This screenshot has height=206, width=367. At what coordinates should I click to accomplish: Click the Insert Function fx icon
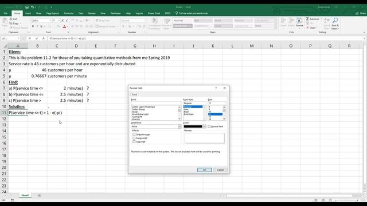coord(44,38)
